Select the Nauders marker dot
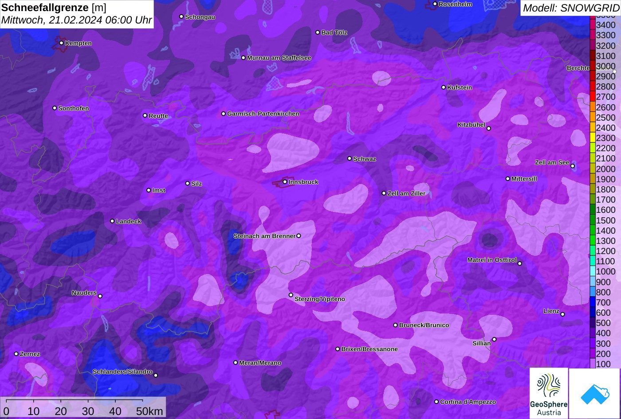 (100, 296)
